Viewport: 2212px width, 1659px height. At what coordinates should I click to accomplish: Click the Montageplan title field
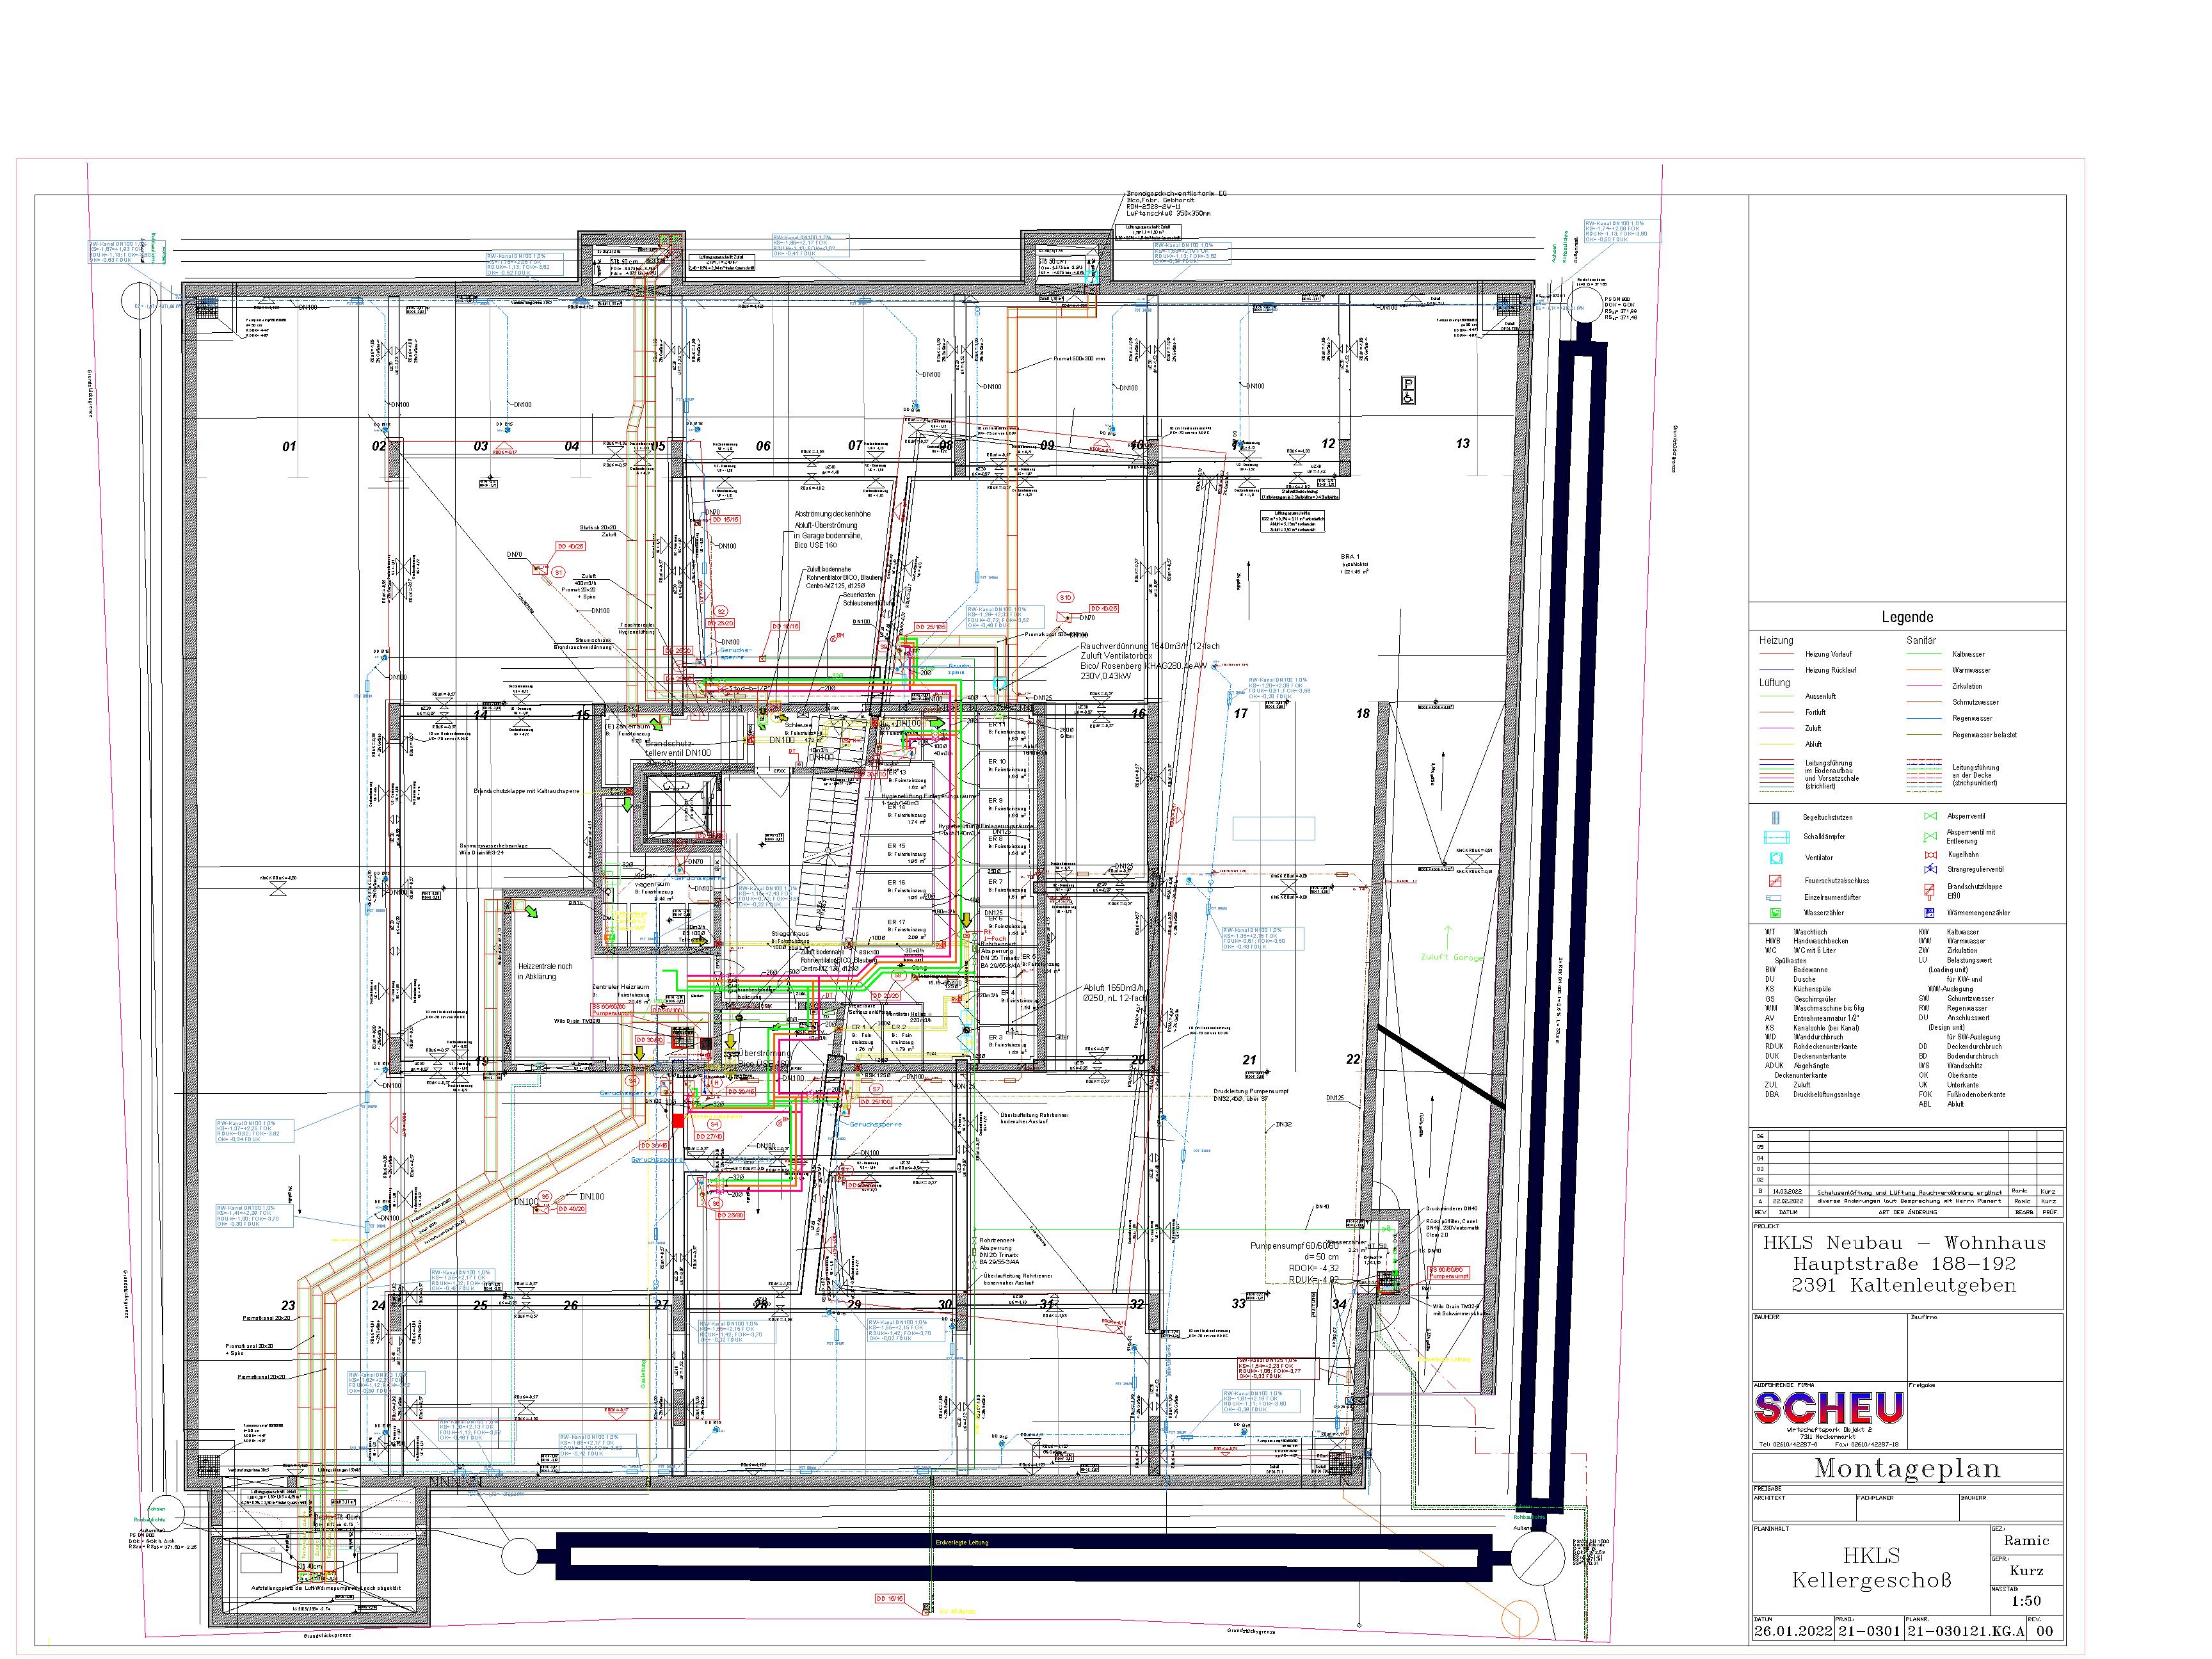[1907, 1469]
